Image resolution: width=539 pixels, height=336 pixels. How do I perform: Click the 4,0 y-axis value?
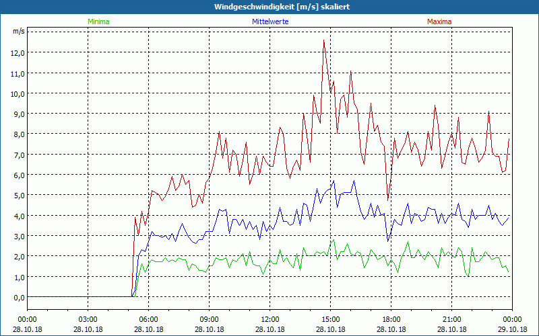[20, 216]
